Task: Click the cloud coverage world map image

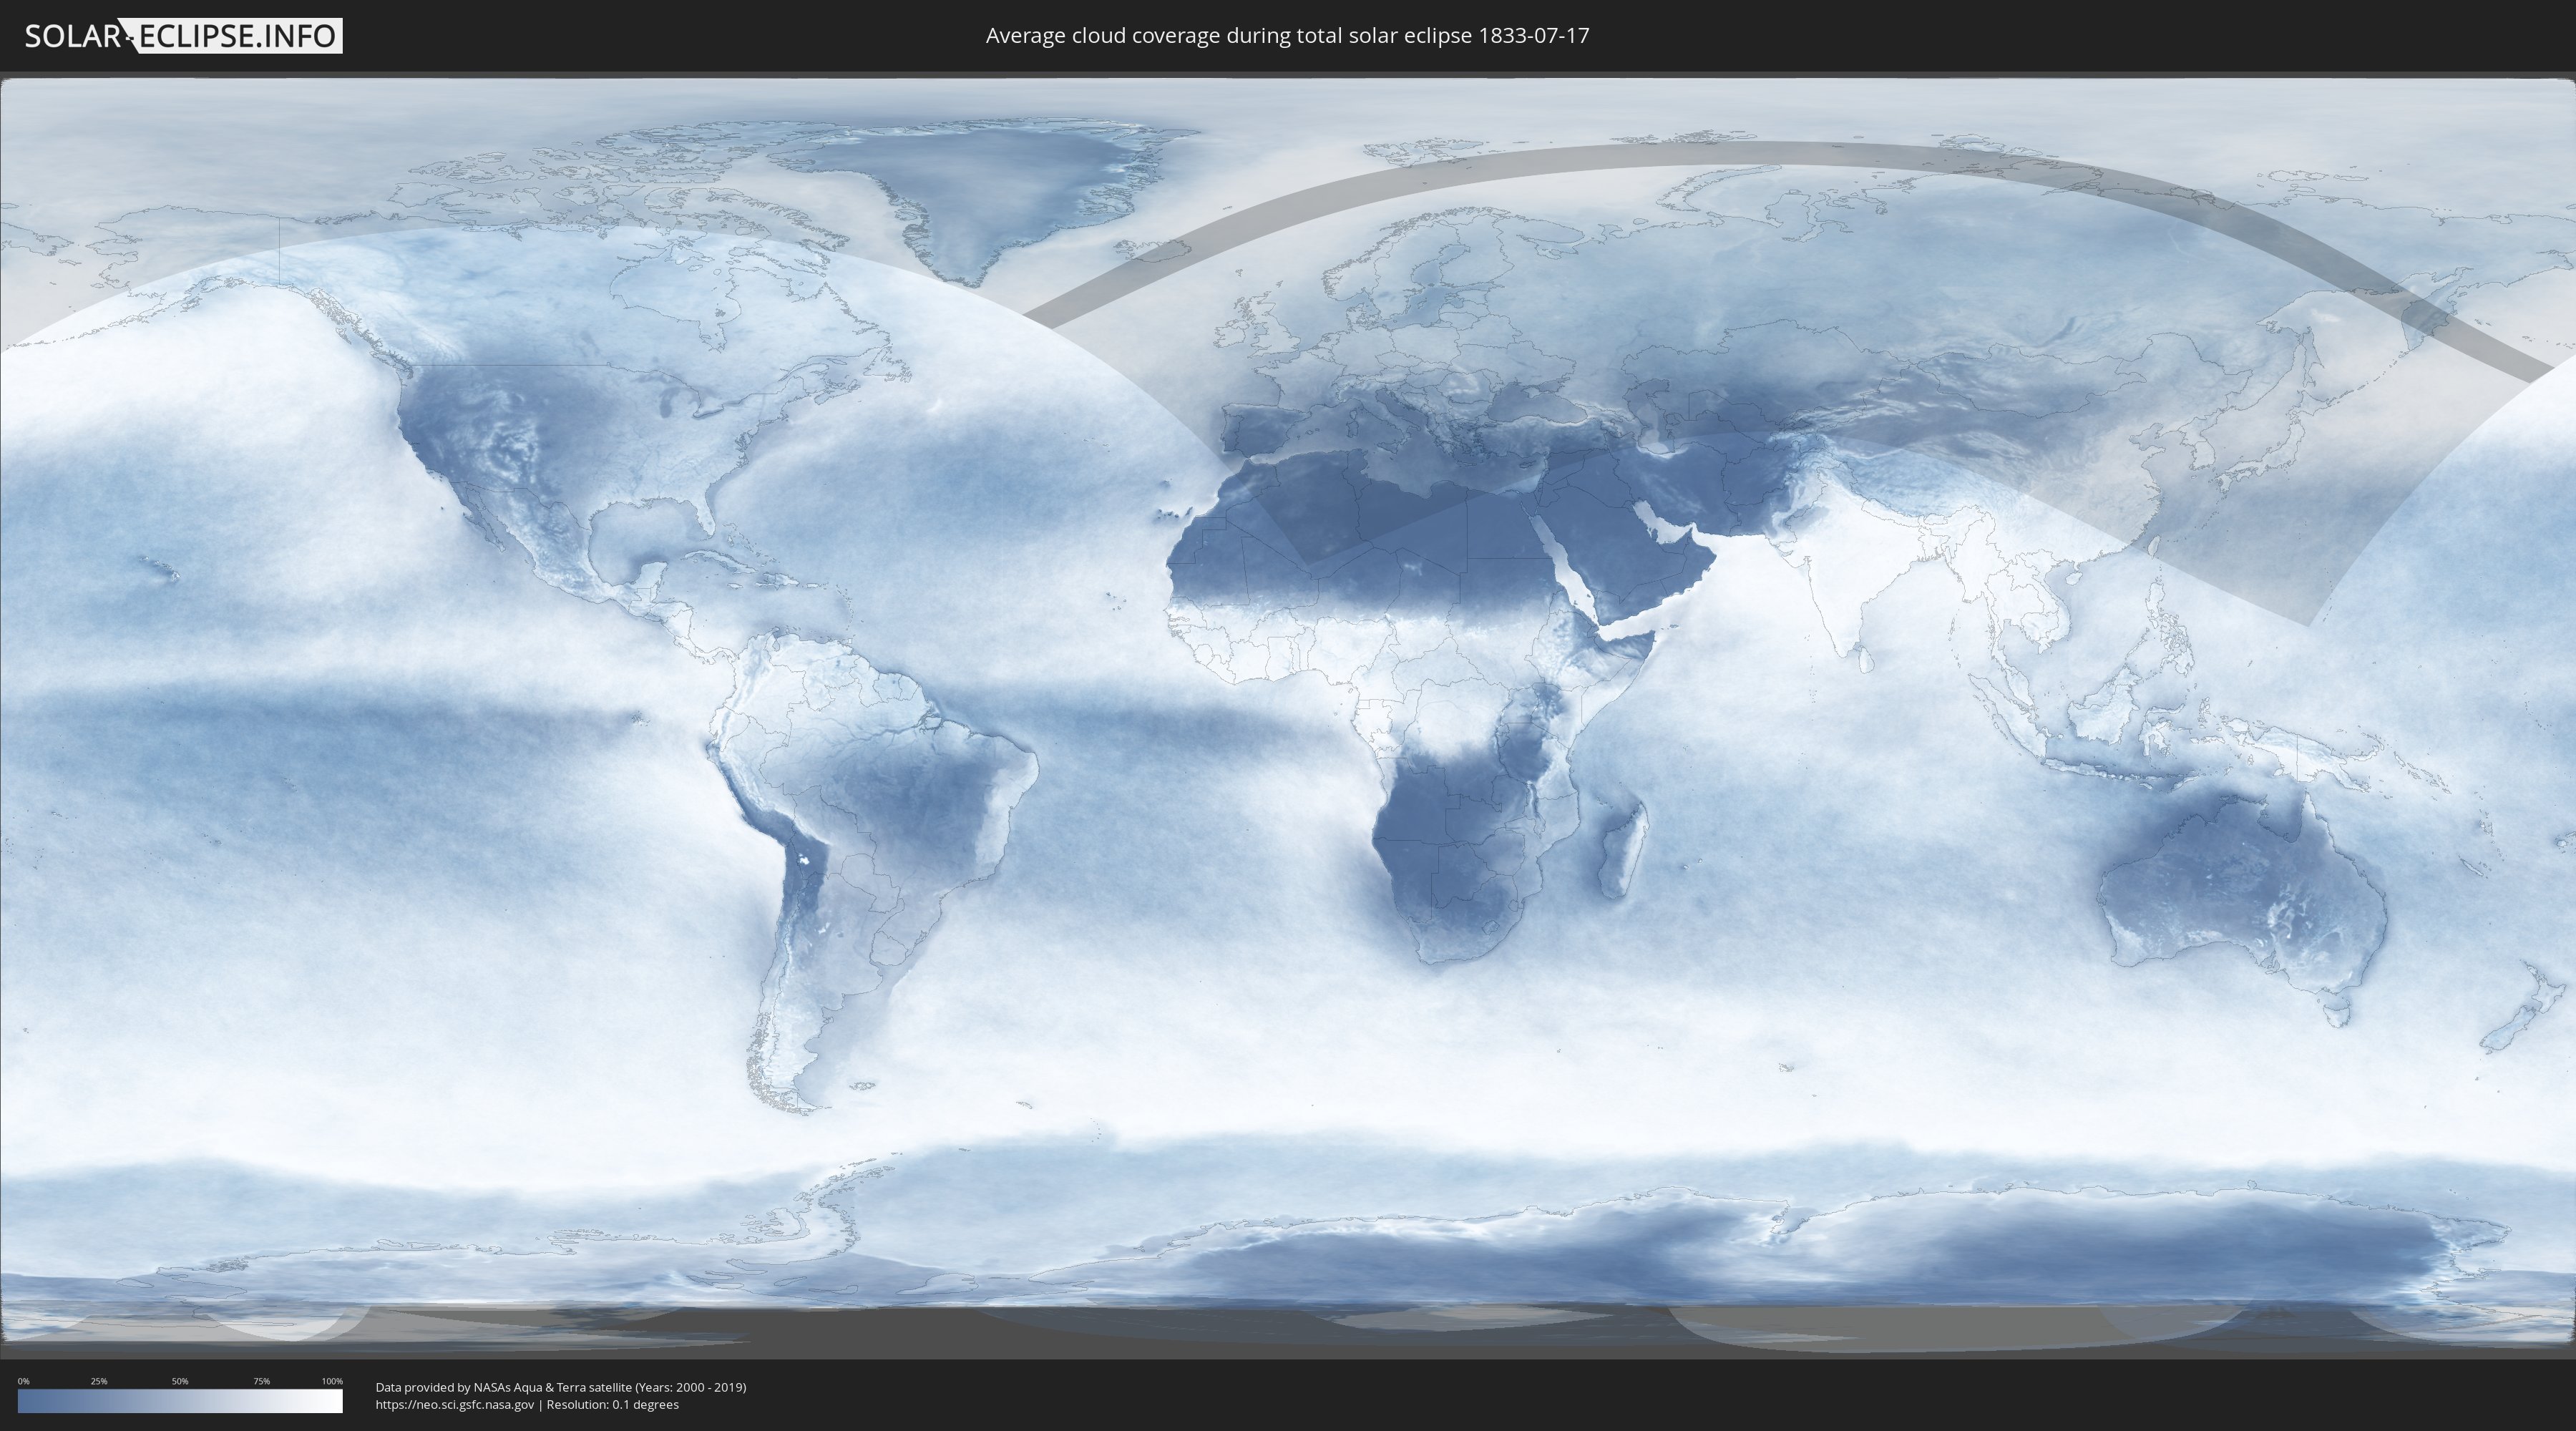Action: [1288, 714]
